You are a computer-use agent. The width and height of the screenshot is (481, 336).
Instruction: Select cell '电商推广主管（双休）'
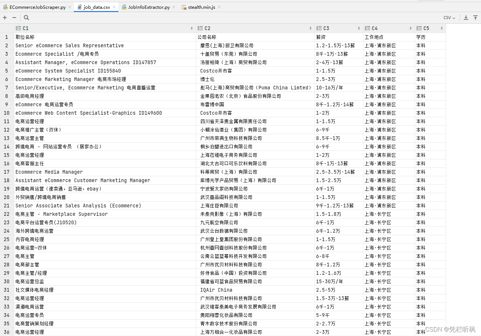pos(105,130)
